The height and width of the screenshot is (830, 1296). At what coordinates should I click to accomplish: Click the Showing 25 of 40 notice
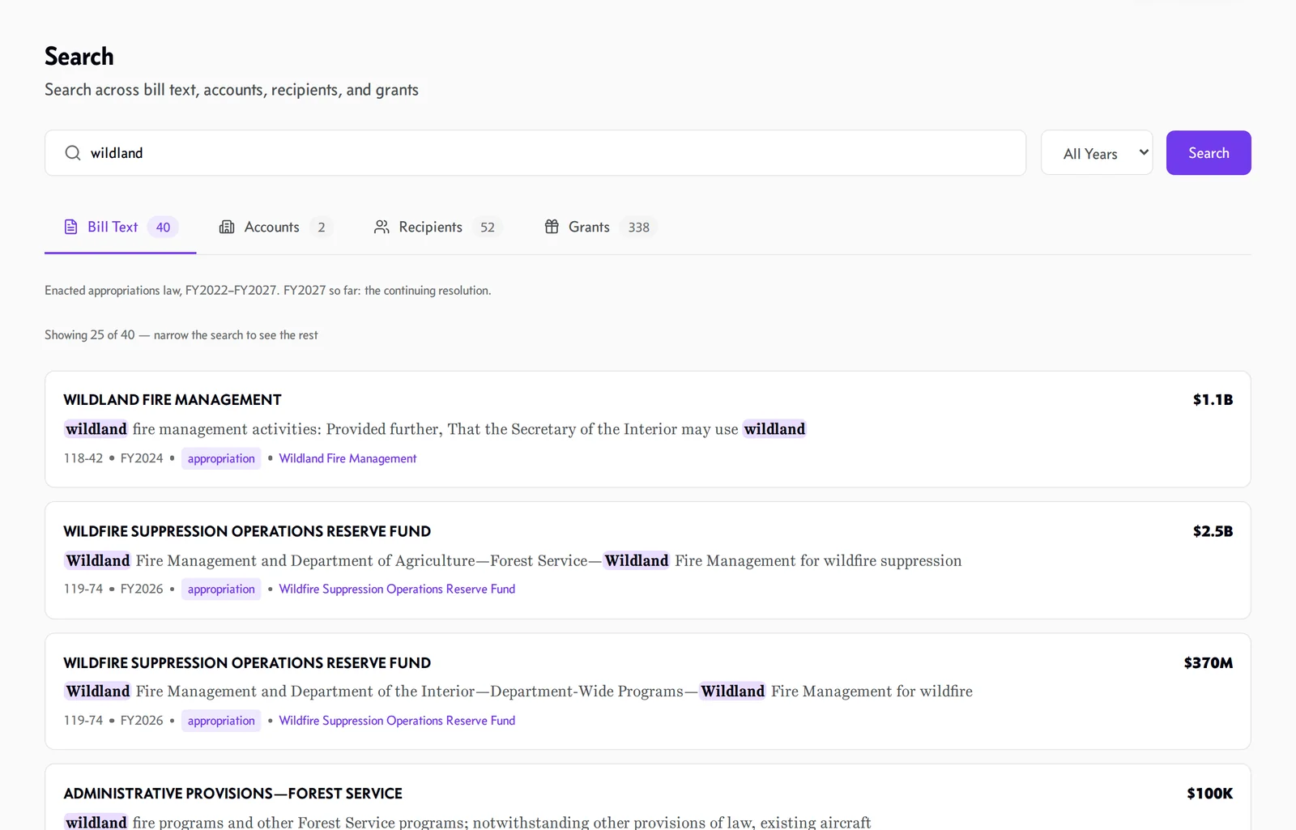tap(181, 335)
